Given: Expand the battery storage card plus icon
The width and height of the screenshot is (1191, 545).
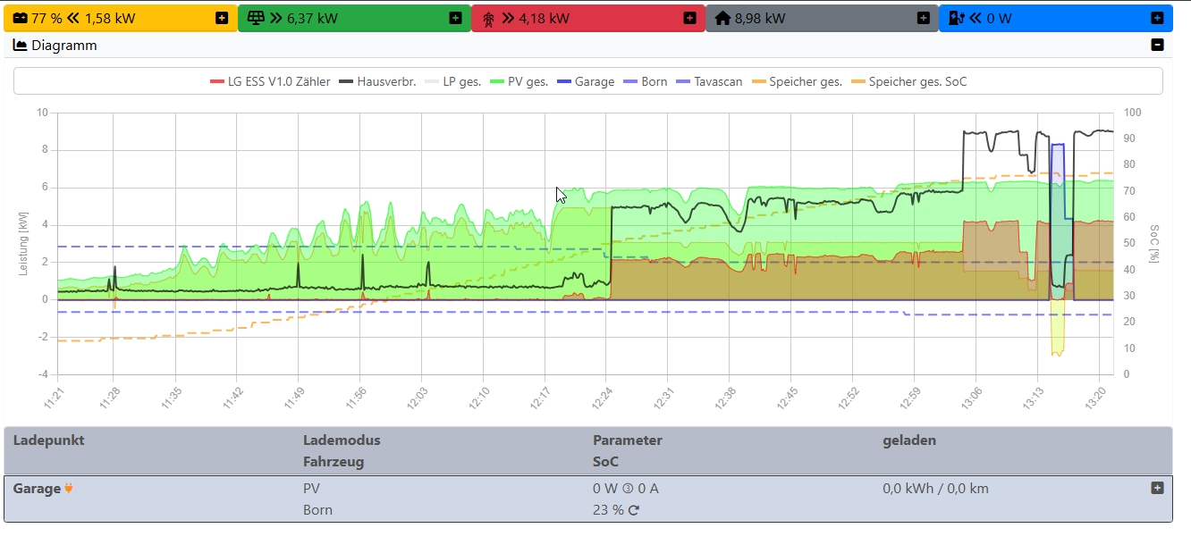Looking at the screenshot, I should coord(222,18).
